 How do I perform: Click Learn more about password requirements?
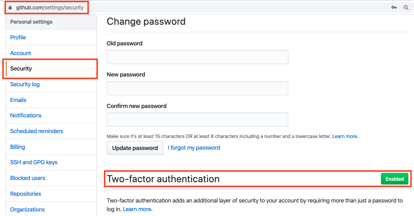tap(344, 136)
